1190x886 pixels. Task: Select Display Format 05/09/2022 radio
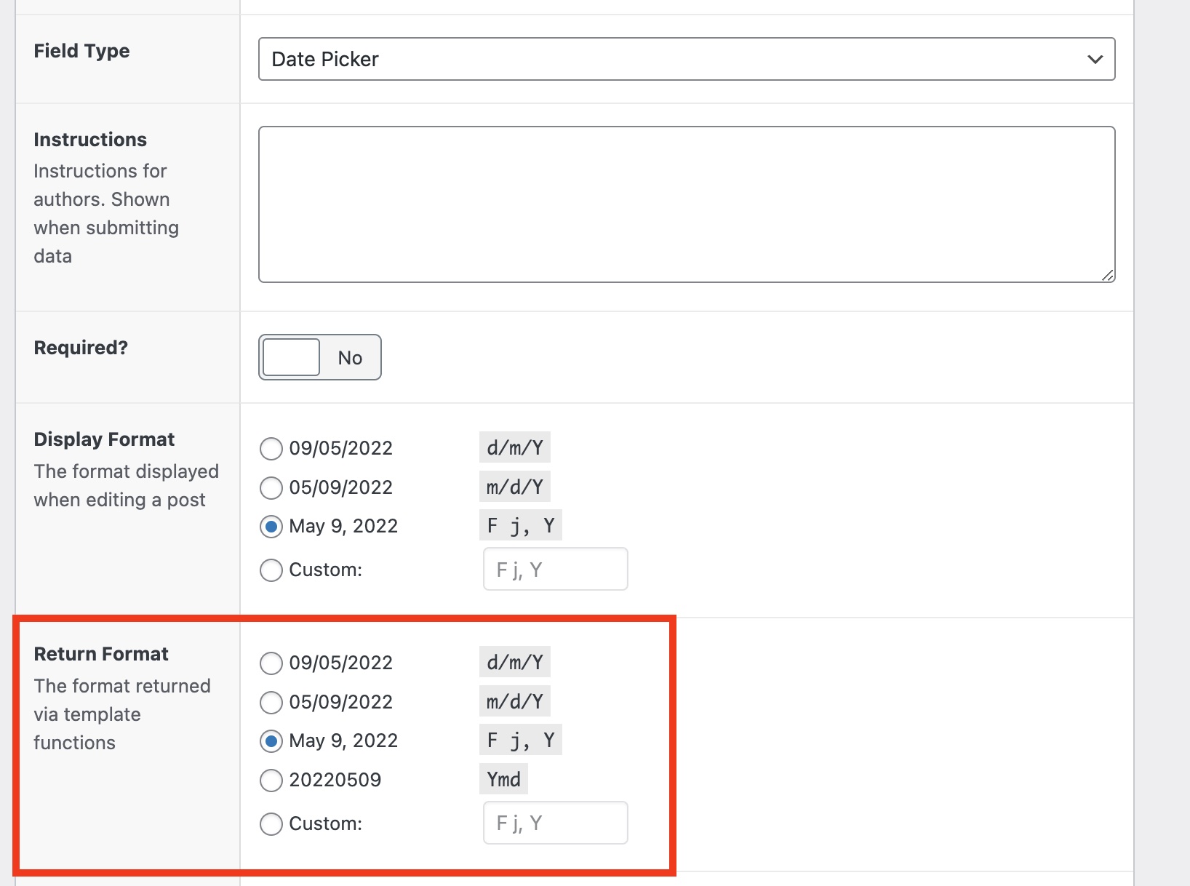tap(271, 487)
